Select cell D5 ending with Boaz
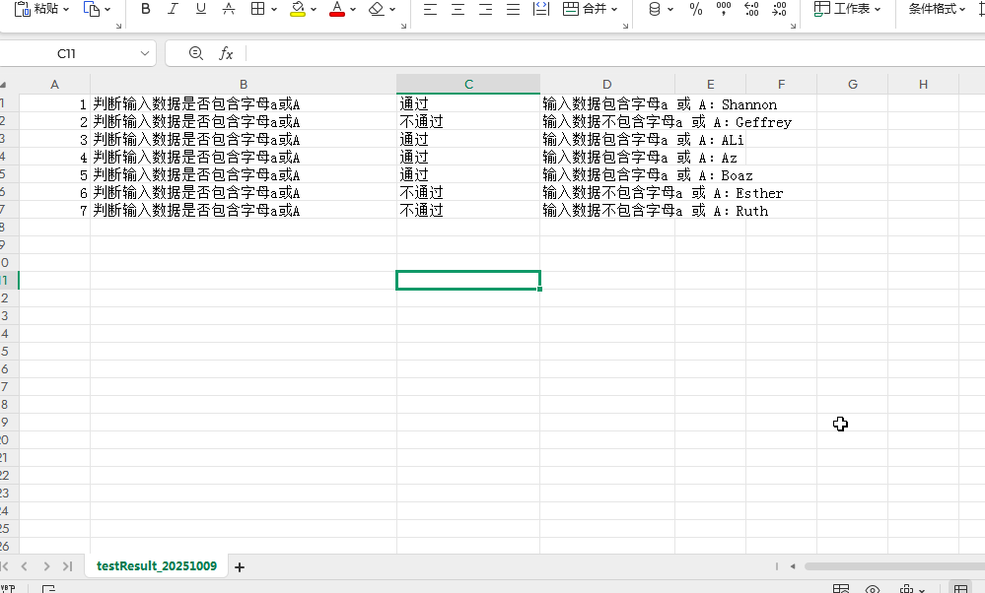 pos(607,175)
